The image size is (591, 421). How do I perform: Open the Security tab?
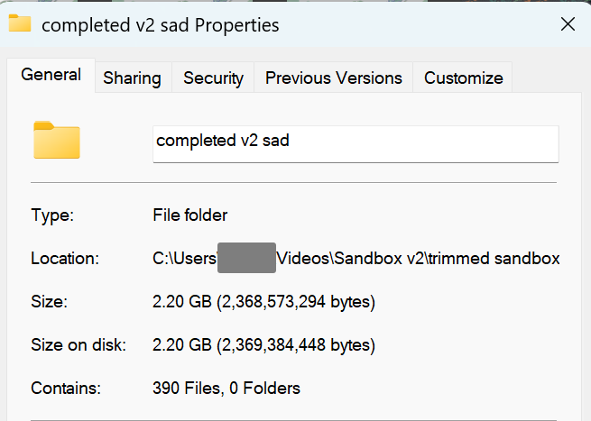[213, 78]
